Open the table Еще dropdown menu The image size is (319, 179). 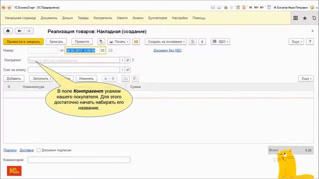pyautogui.click(x=306, y=79)
